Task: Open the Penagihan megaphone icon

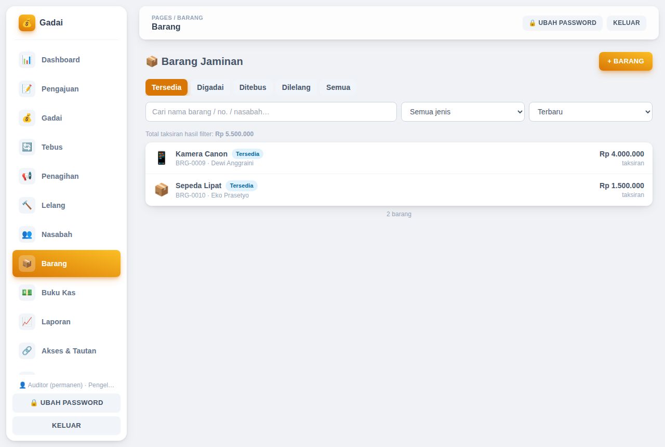Action: (x=27, y=176)
